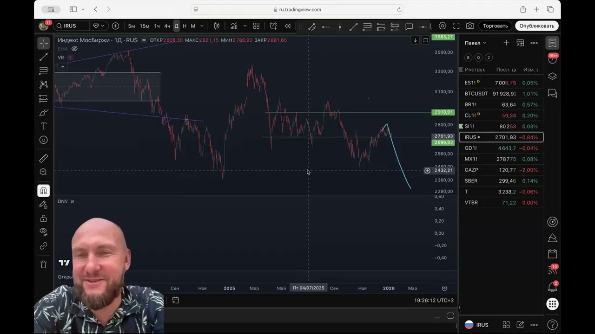Select BTCUSDT in the watchlist
This screenshot has width=595, height=334.
[501, 94]
